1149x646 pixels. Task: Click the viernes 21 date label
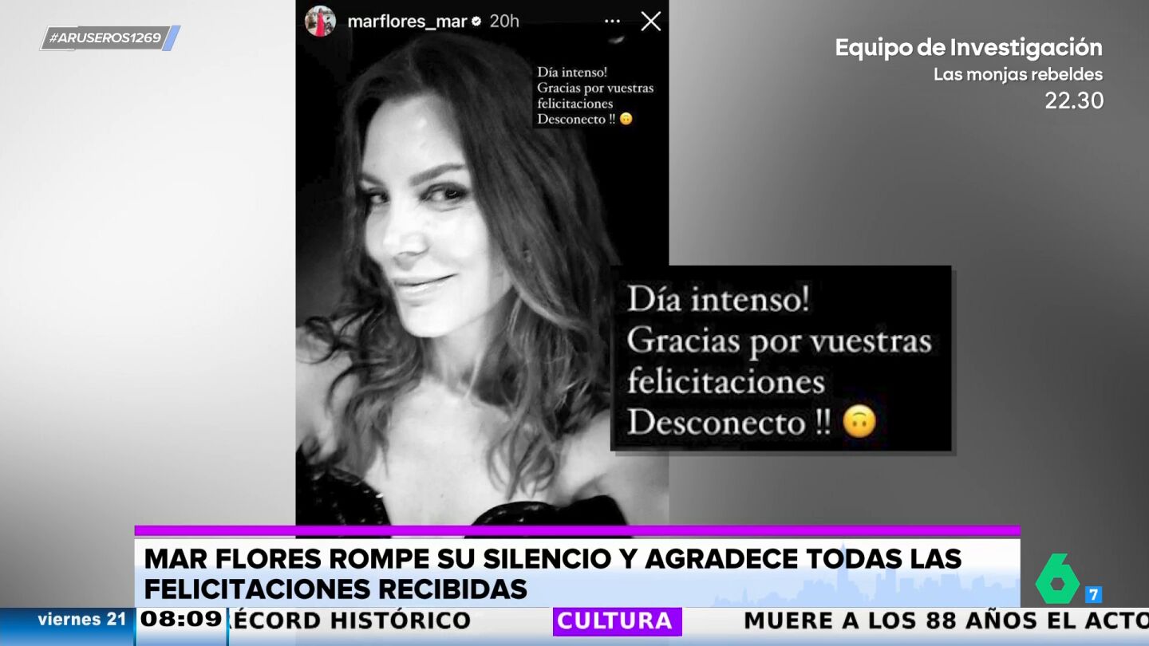(81, 620)
